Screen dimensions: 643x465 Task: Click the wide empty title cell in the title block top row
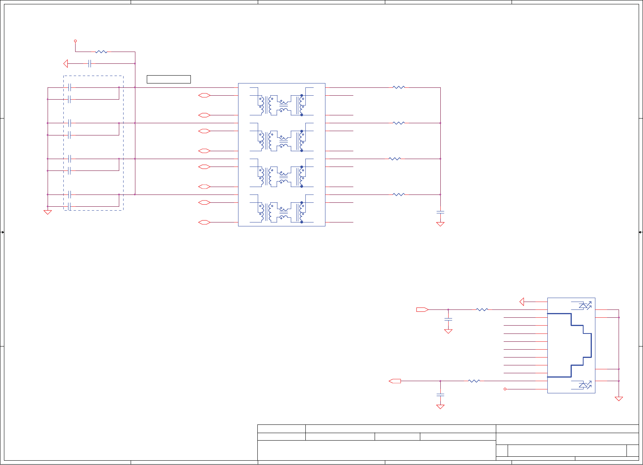tap(401, 429)
